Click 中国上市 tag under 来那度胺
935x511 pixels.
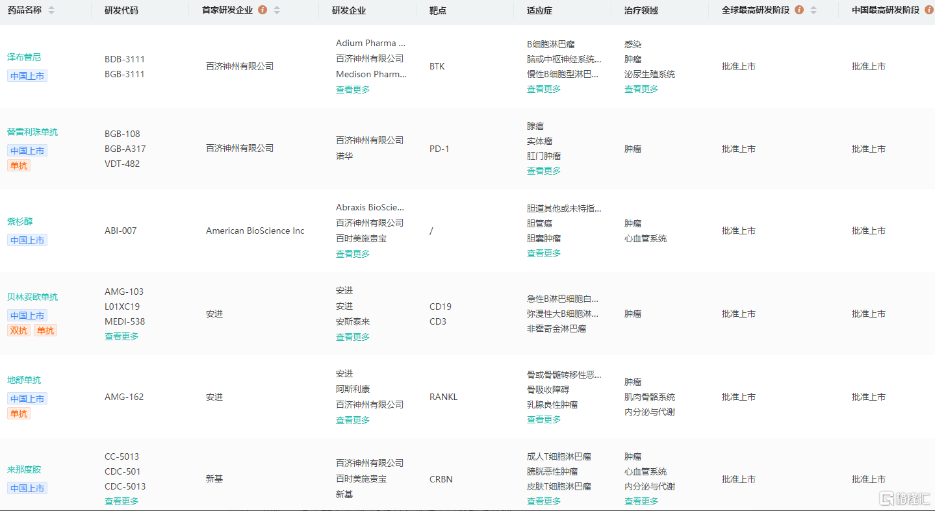[x=27, y=488]
